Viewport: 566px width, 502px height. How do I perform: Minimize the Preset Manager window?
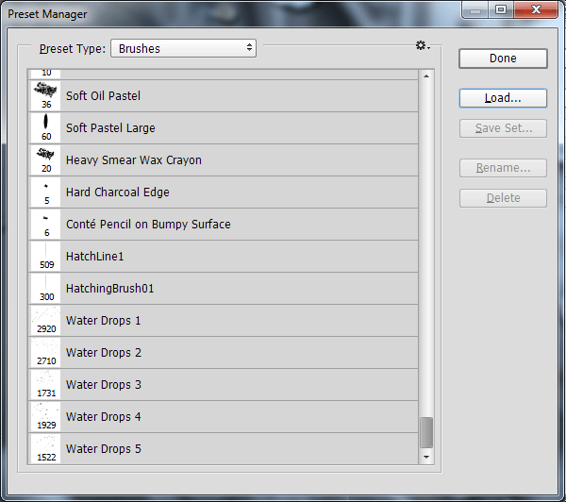[475, 9]
